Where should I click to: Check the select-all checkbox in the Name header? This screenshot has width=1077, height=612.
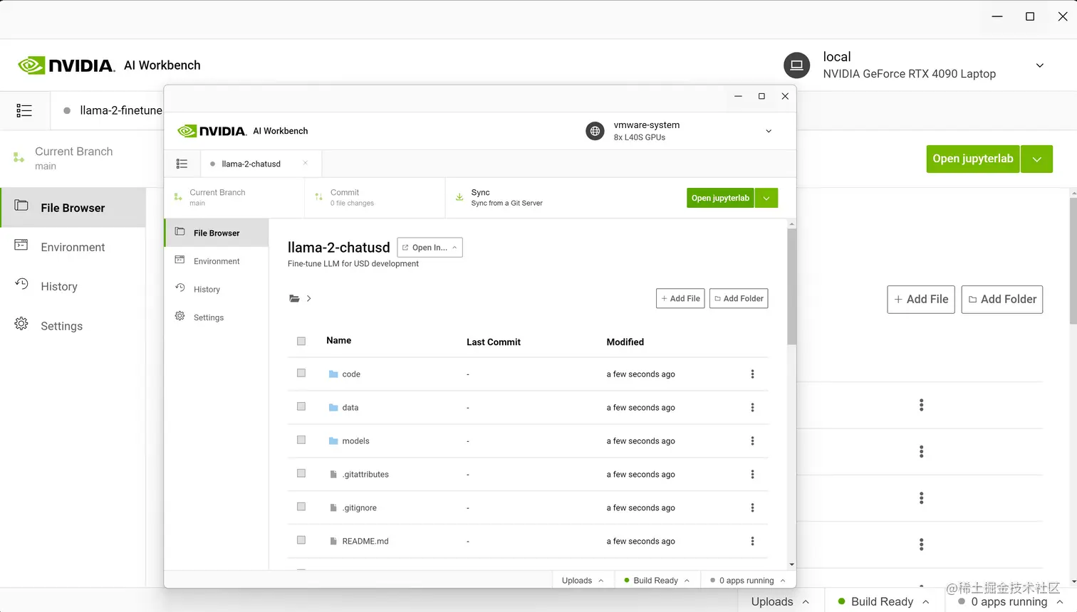tap(301, 341)
